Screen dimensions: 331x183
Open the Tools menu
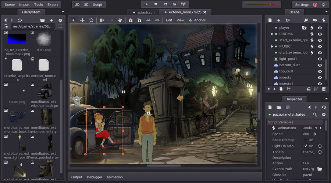38,5
